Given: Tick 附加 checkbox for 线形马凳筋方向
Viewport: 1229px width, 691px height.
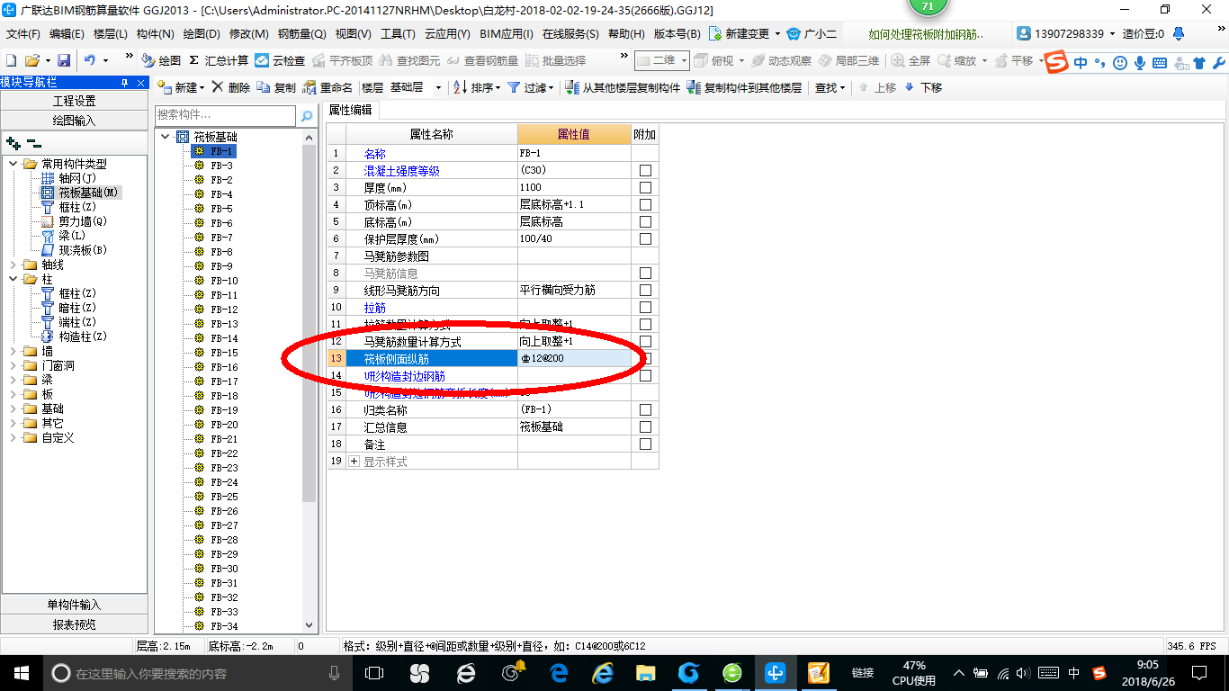Looking at the screenshot, I should [x=645, y=290].
